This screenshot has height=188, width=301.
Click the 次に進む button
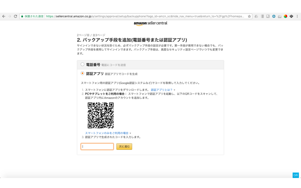[124, 146]
